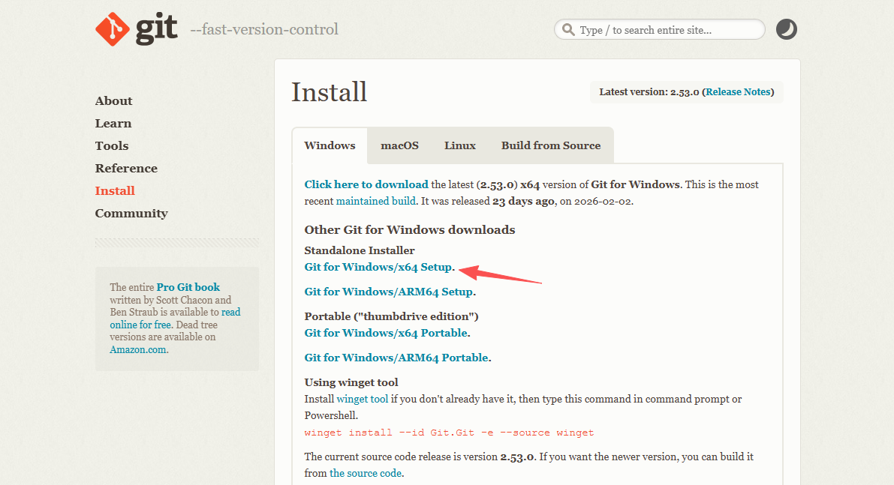Screen dimensions: 894x485
Task: Open the Tools sidebar page
Action: 112,145
